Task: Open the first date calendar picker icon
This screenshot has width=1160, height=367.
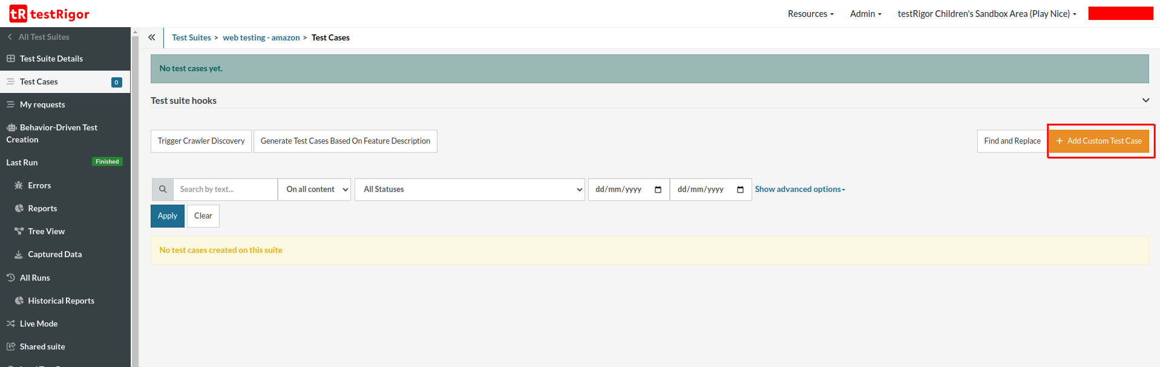Action: pyautogui.click(x=658, y=190)
